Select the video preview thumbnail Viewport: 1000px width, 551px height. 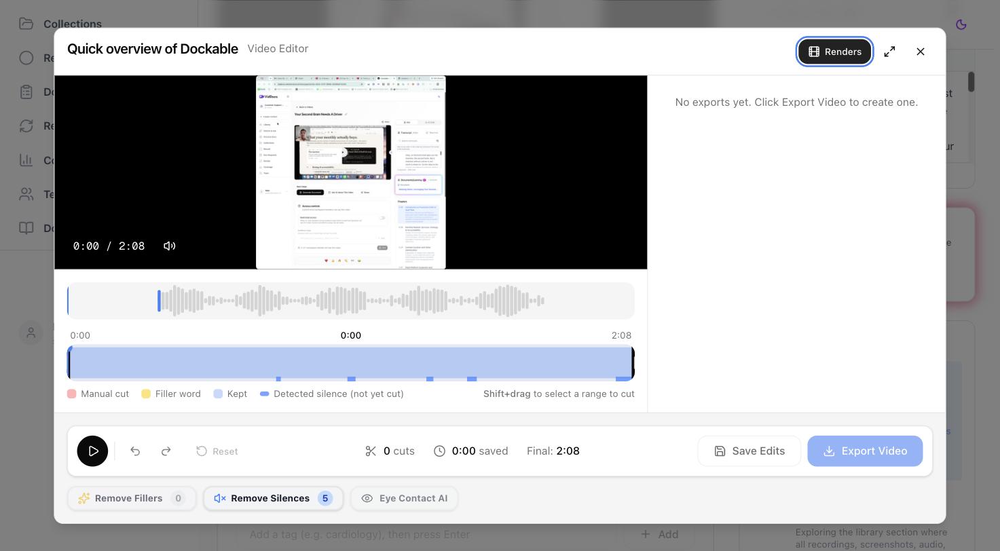tap(351, 172)
